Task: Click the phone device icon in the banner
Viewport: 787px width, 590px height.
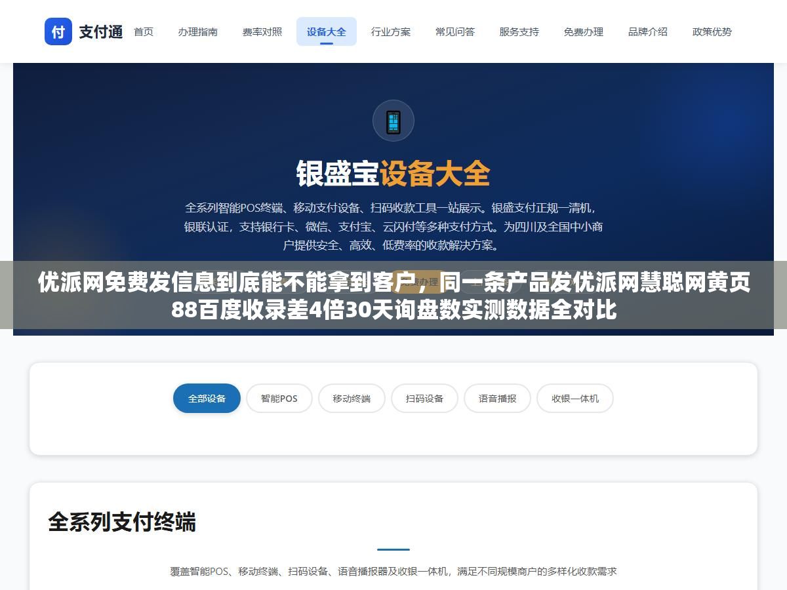Action: click(x=393, y=121)
